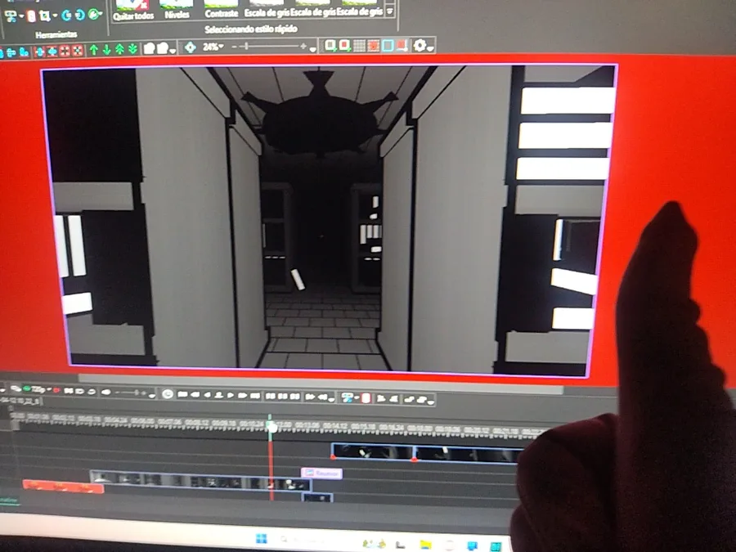Rotate object clockwise with Herramientas icon
The height and width of the screenshot is (552, 736).
[80, 15]
